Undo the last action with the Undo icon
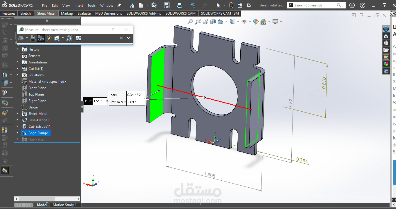The image size is (396, 209). point(192,5)
